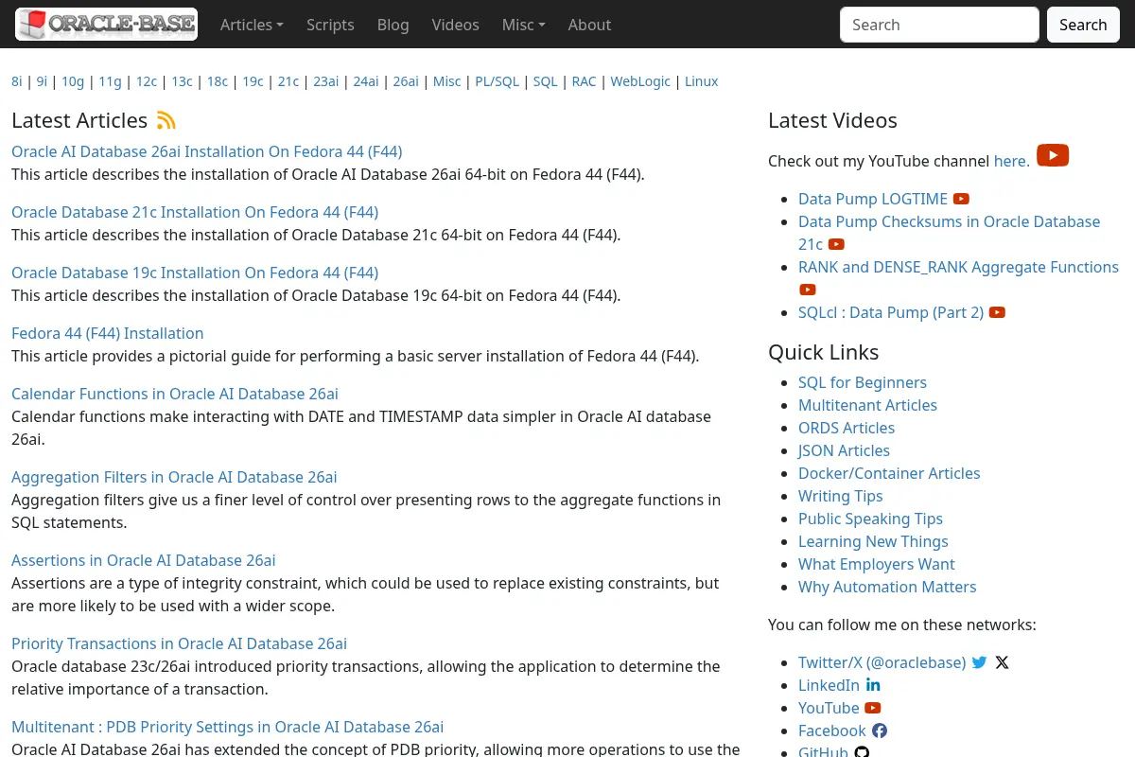
Task: Open the Videos nav item
Action: pos(455,25)
